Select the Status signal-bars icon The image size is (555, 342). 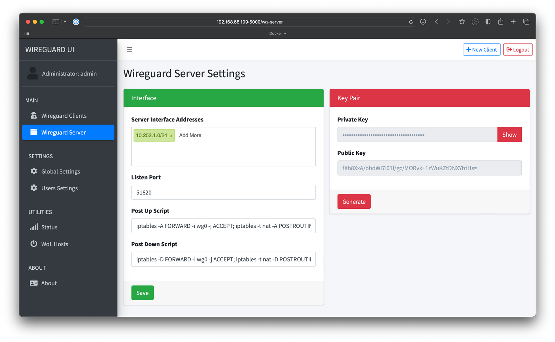(34, 227)
